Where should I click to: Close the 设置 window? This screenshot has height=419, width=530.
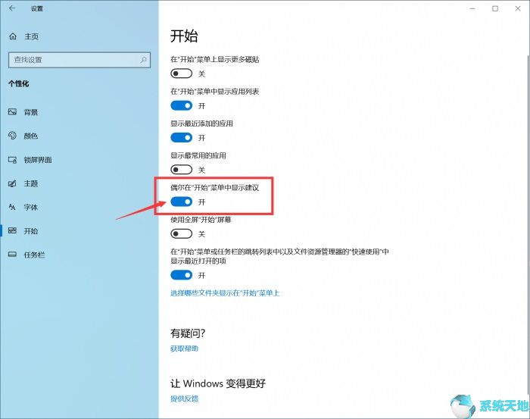[518, 8]
